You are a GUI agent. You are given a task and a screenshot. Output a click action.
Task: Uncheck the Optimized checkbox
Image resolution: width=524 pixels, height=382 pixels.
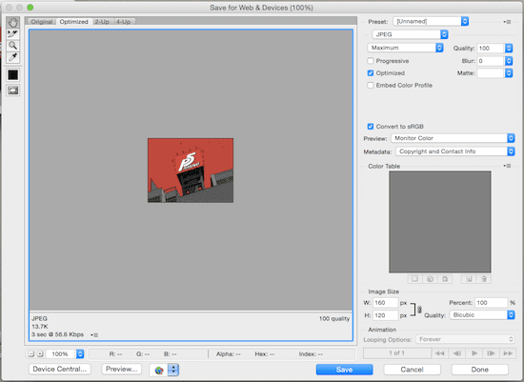(371, 72)
